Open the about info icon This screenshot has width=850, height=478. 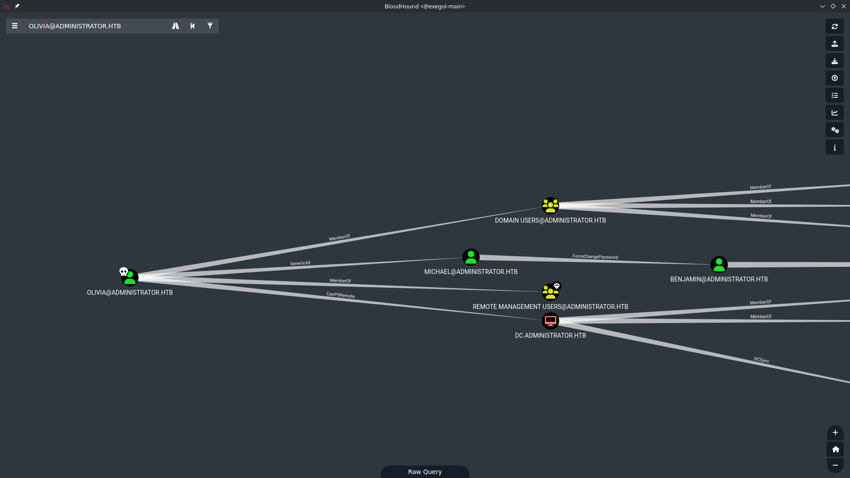coord(835,147)
